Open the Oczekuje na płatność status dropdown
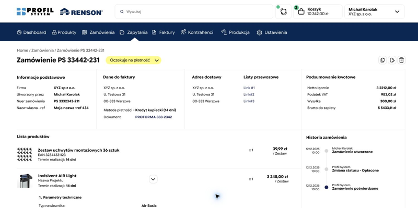Image resolution: width=418 pixels, height=208 pixels. 133,60
